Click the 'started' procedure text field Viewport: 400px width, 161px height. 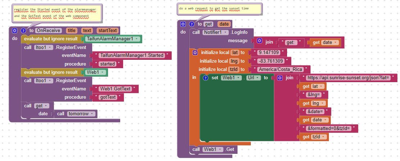(x=108, y=64)
